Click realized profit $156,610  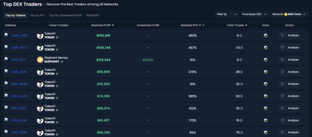tap(103, 36)
